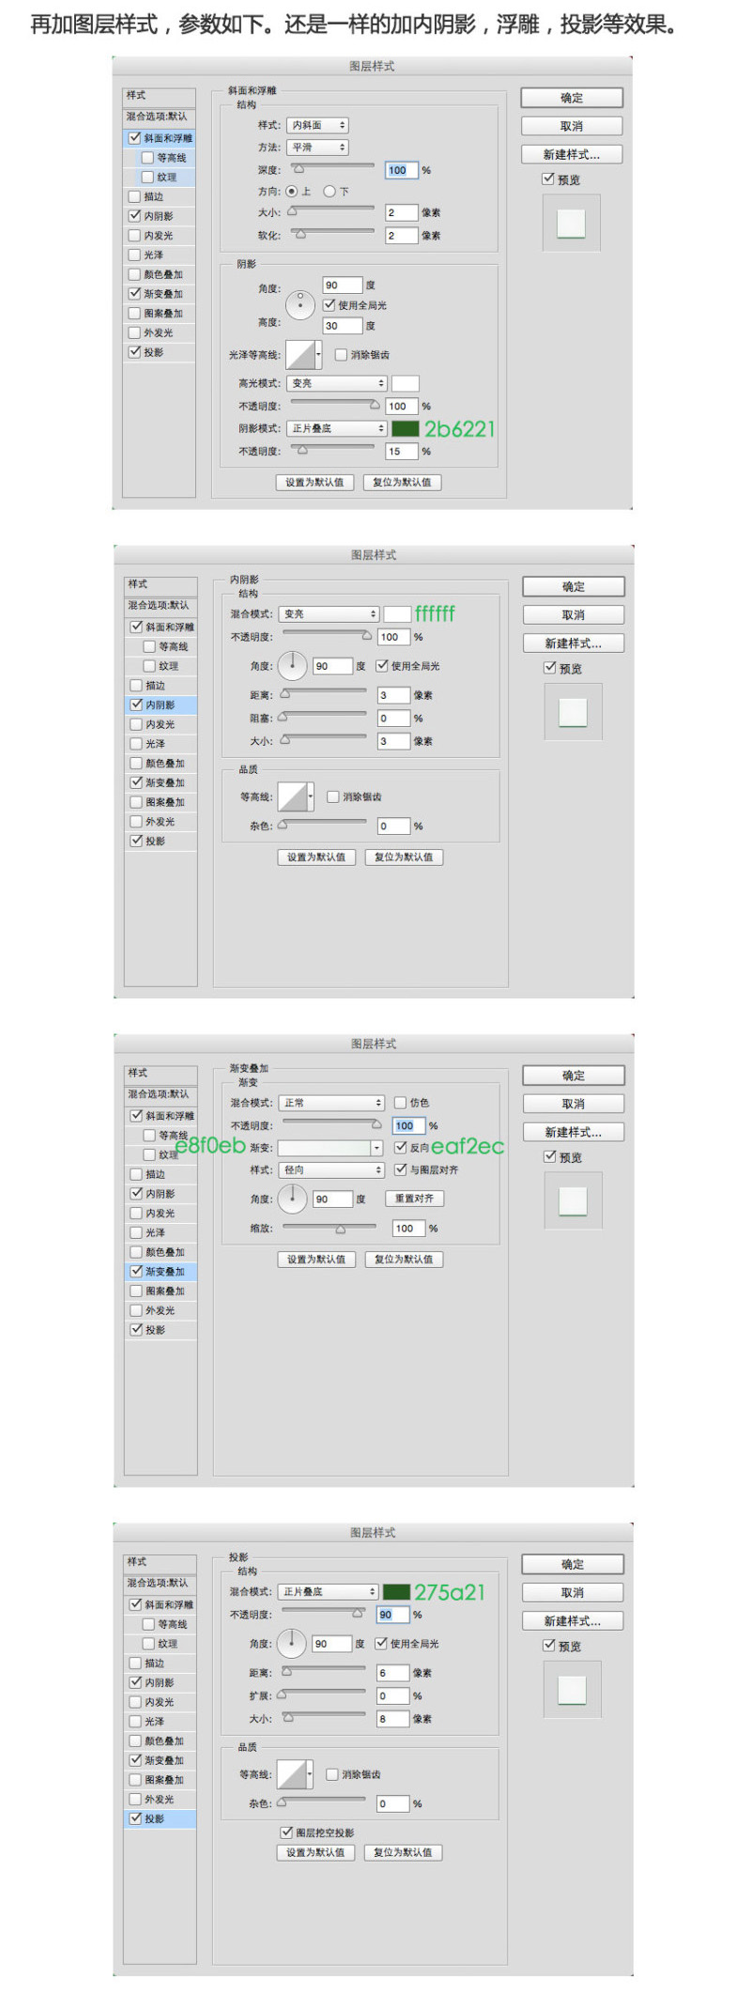Select highlighted 内阴影 row in the second dialog
Image resolution: width=751 pixels, height=1995 pixels.
pos(161,704)
